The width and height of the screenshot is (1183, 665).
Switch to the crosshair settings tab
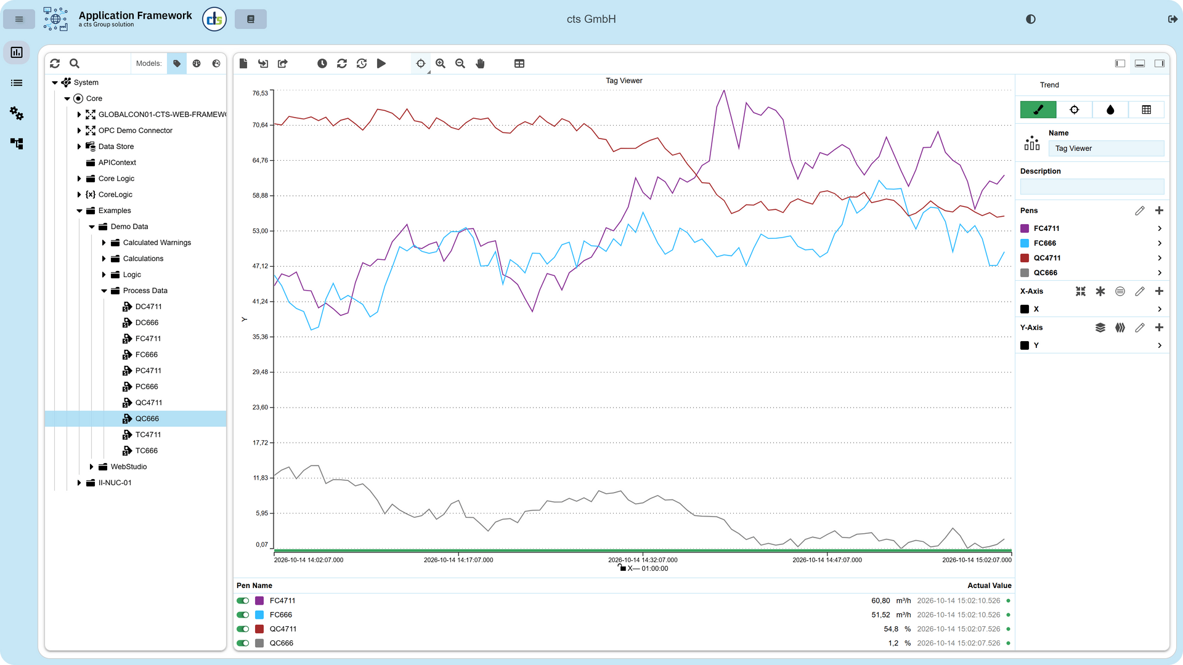point(1074,110)
